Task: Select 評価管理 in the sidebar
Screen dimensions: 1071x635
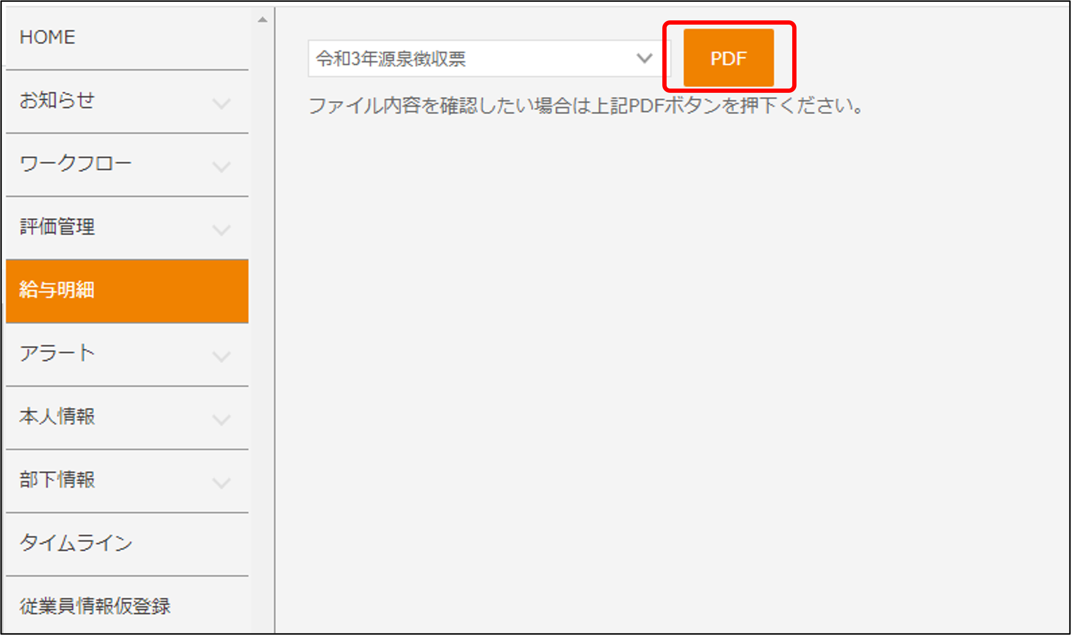Action: (x=57, y=227)
